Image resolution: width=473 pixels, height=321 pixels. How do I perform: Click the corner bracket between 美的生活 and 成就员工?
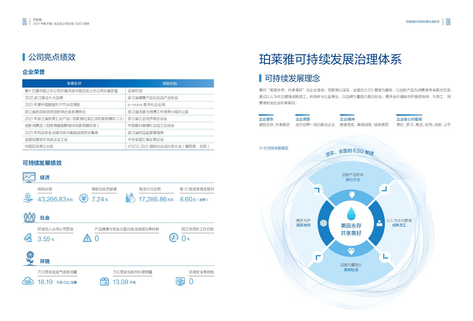pyautogui.click(x=385, y=189)
